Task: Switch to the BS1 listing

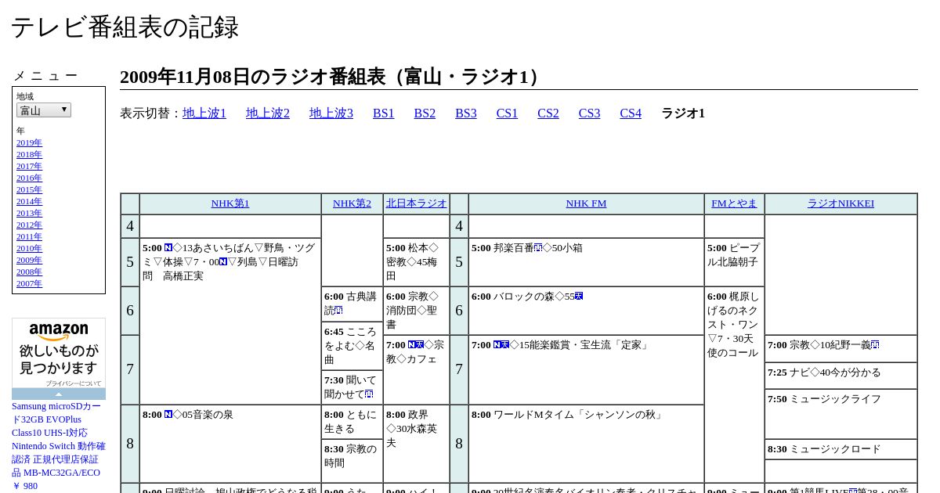Action: pyautogui.click(x=384, y=113)
